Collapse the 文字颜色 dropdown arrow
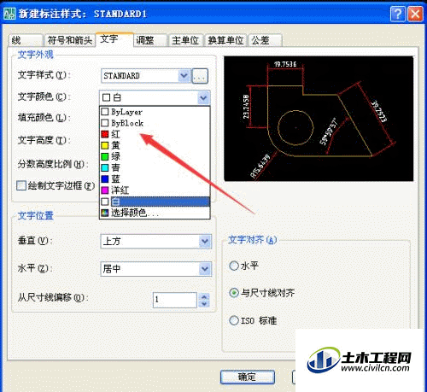The height and width of the screenshot is (392, 427). 203,98
